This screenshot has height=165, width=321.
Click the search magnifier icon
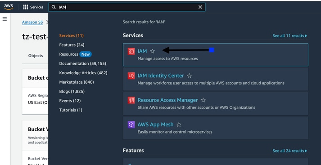[54, 7]
